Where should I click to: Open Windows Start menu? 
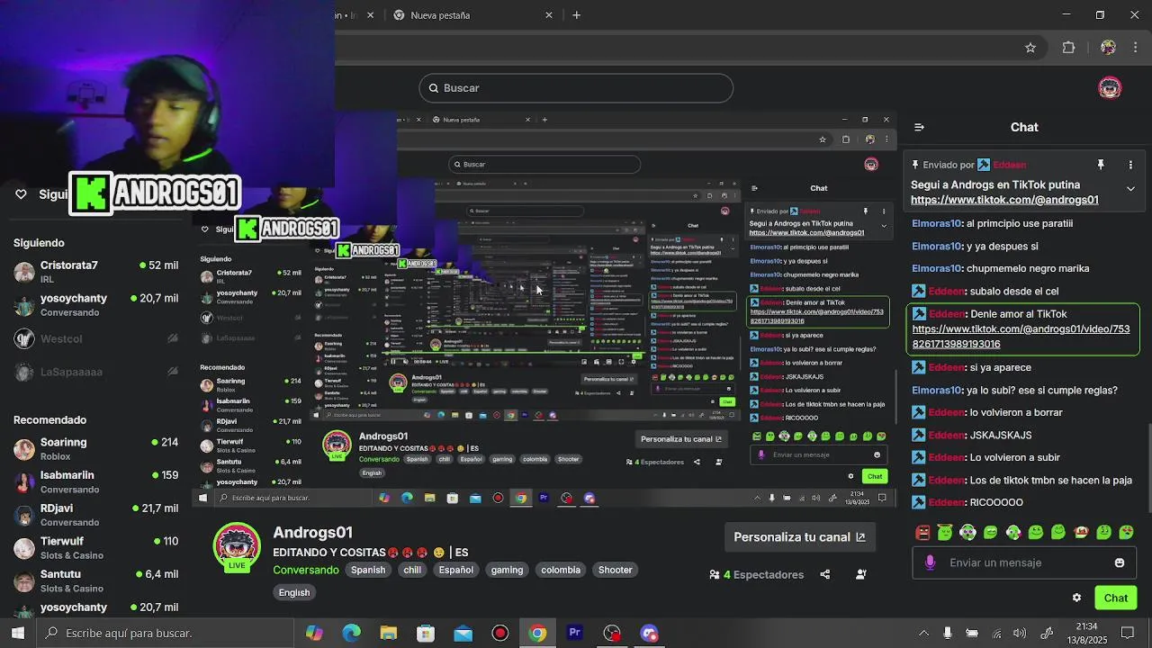18,633
